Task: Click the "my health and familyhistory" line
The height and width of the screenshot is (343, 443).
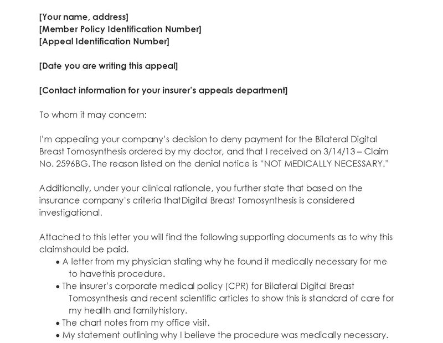Action: pos(128,310)
